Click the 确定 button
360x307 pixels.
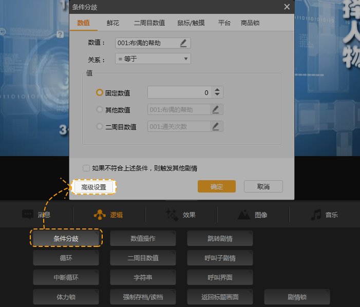[216, 186]
